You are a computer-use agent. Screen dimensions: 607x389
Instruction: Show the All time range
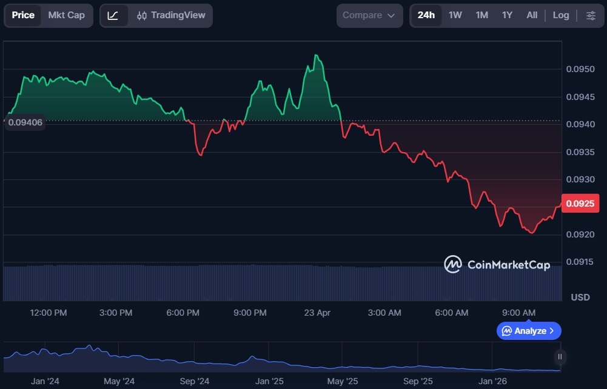(532, 16)
